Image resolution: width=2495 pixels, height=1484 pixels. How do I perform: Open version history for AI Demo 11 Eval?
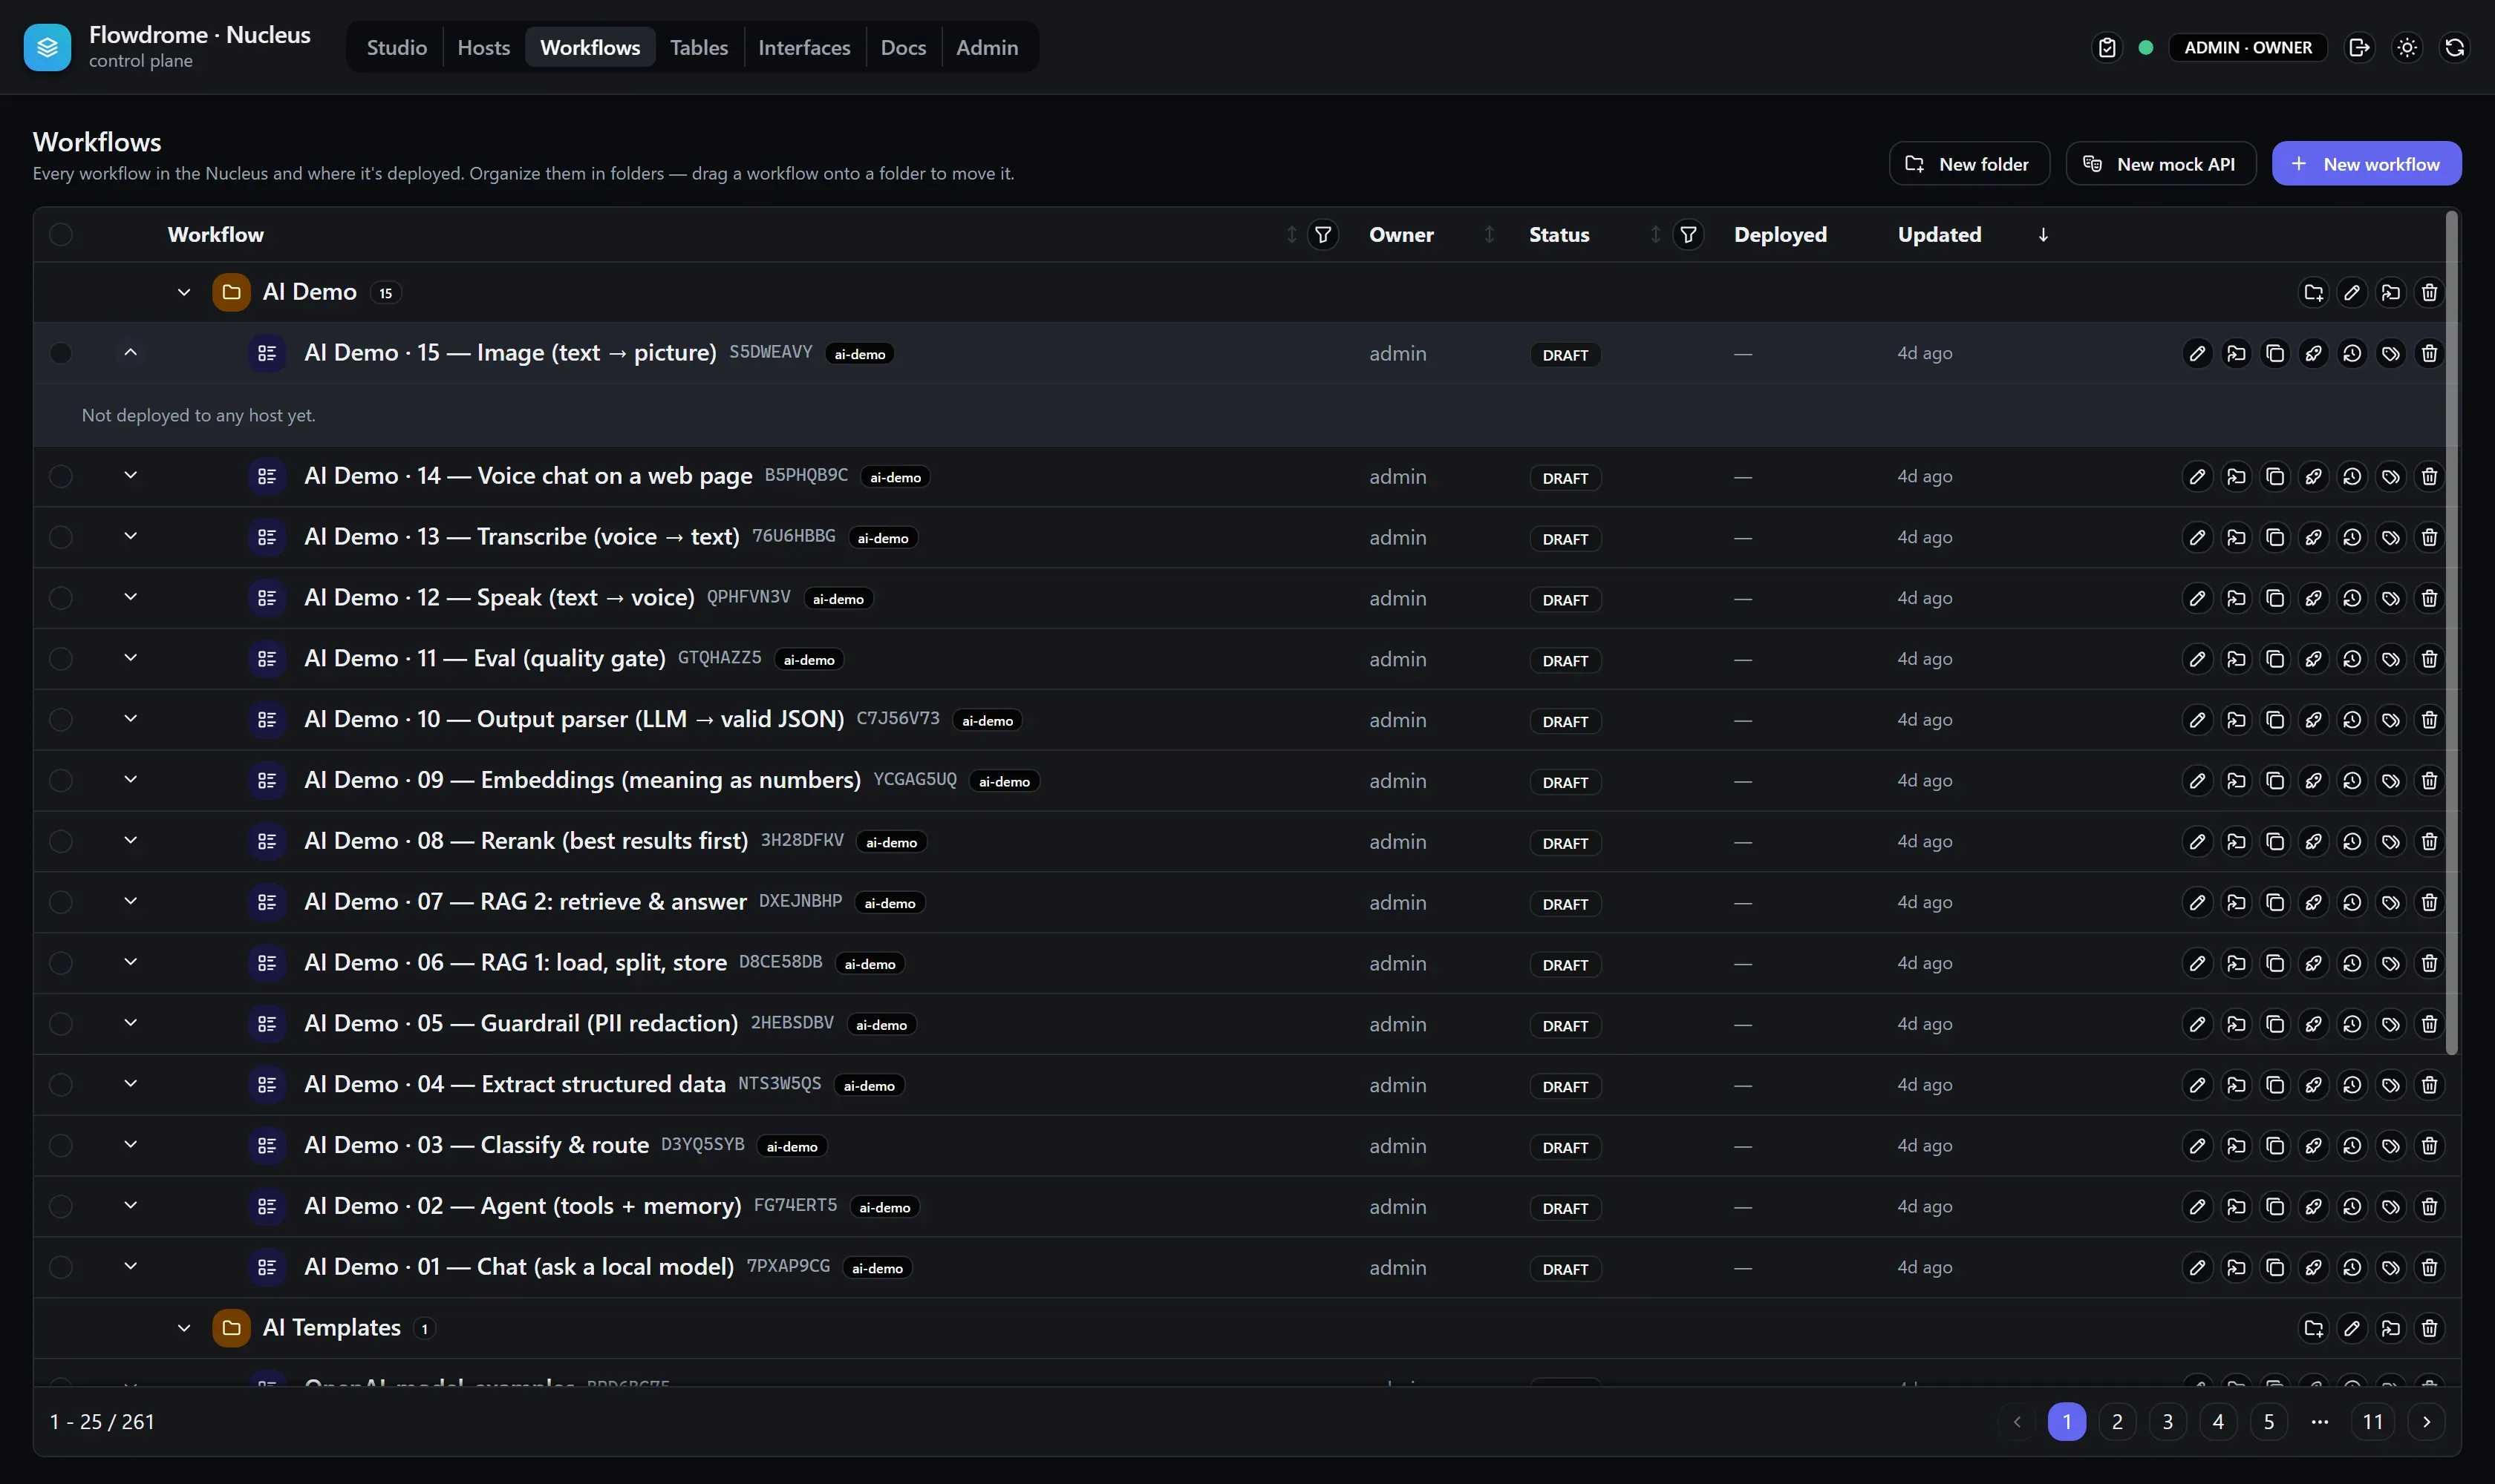pos(2352,659)
